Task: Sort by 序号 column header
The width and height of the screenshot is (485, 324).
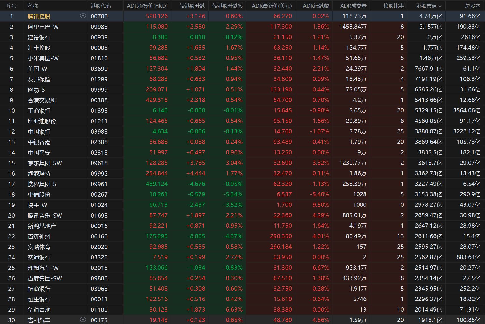Action: pos(12,6)
